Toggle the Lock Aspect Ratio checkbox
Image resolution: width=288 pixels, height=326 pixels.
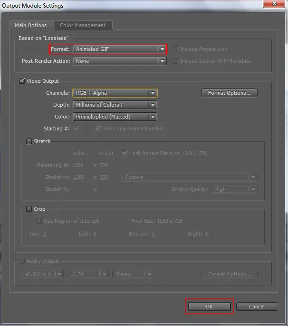(x=125, y=153)
